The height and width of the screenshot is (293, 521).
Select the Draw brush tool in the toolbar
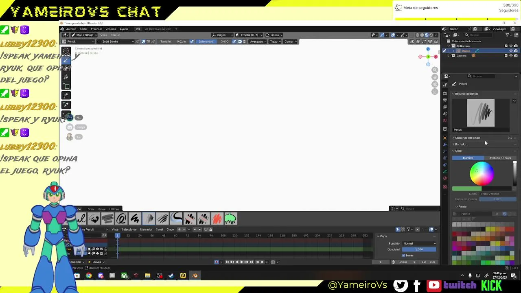[66, 59]
